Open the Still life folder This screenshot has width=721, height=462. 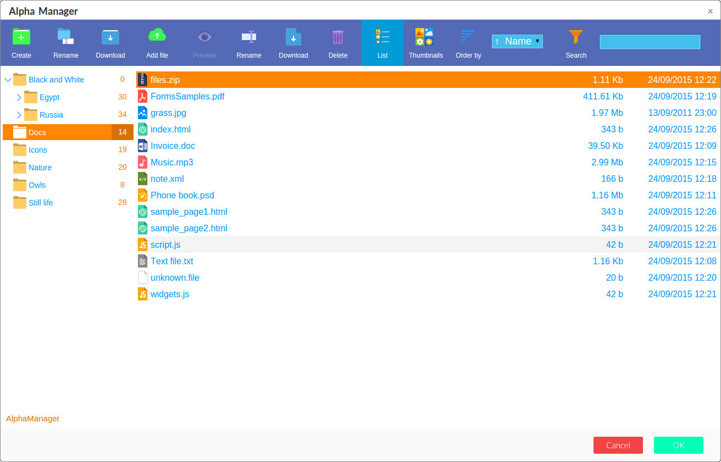41,203
